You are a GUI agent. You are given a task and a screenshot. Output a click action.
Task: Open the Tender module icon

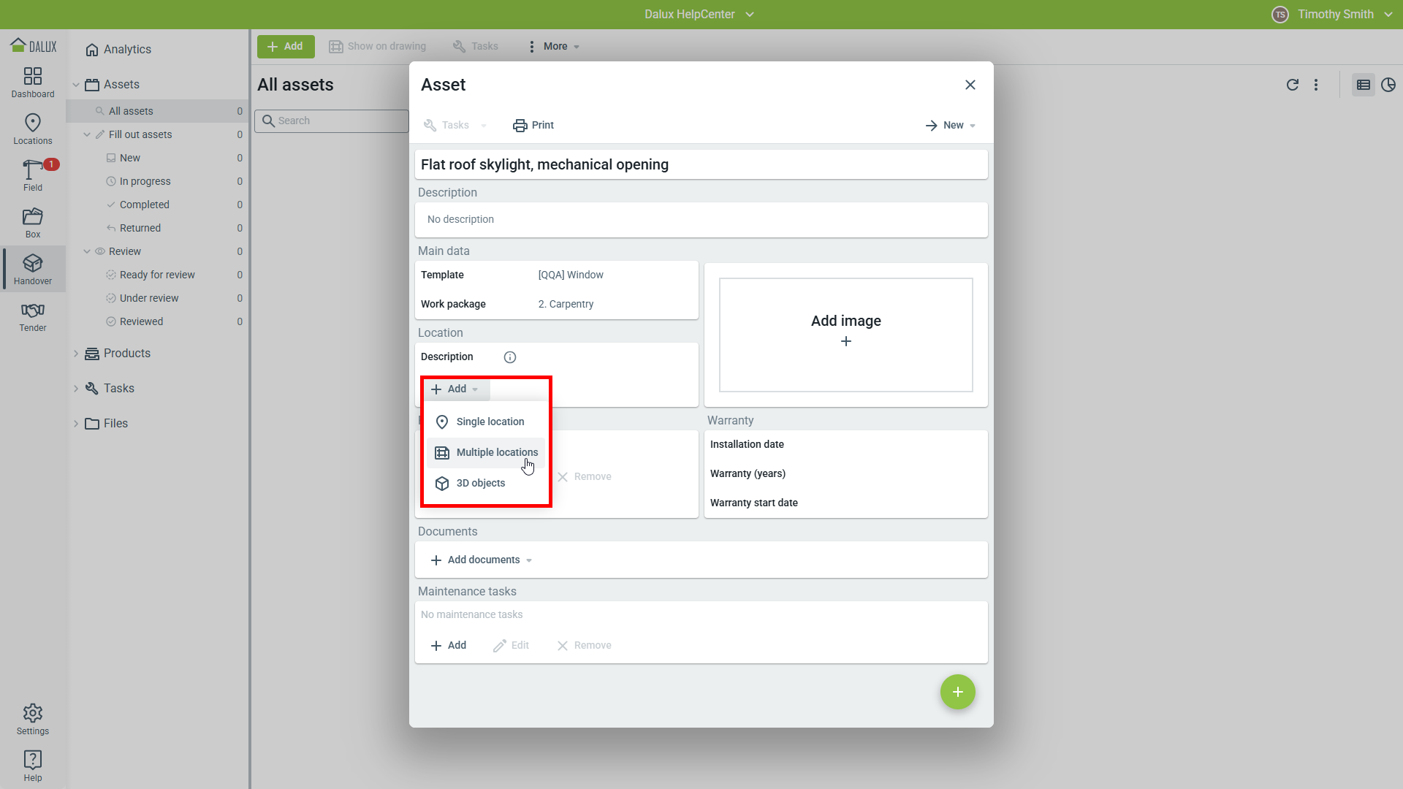click(x=33, y=316)
